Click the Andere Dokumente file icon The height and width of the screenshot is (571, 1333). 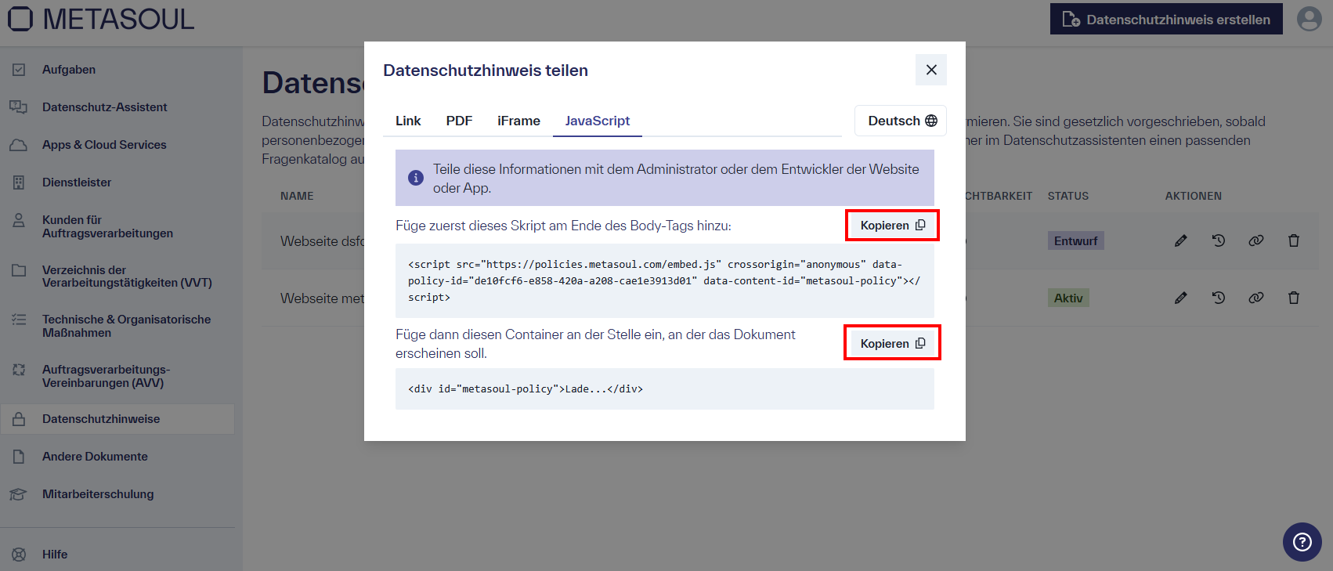point(19,456)
